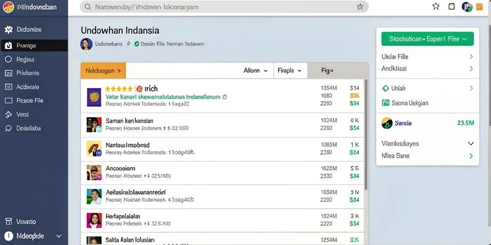Select Prarage in the sidebar menu

click(x=34, y=45)
